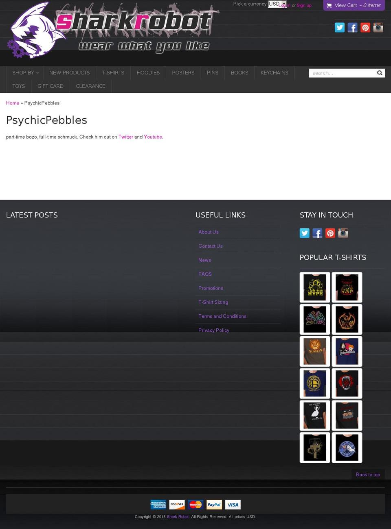Click the Home breadcrumb link
The height and width of the screenshot is (529, 391).
[x=13, y=103]
